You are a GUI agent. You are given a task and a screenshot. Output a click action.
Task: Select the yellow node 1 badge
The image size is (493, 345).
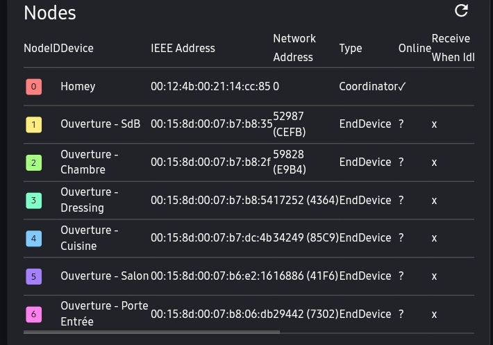click(33, 124)
